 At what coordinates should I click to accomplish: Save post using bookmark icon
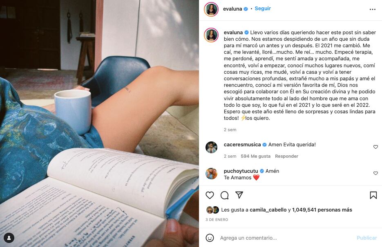pos(373,195)
